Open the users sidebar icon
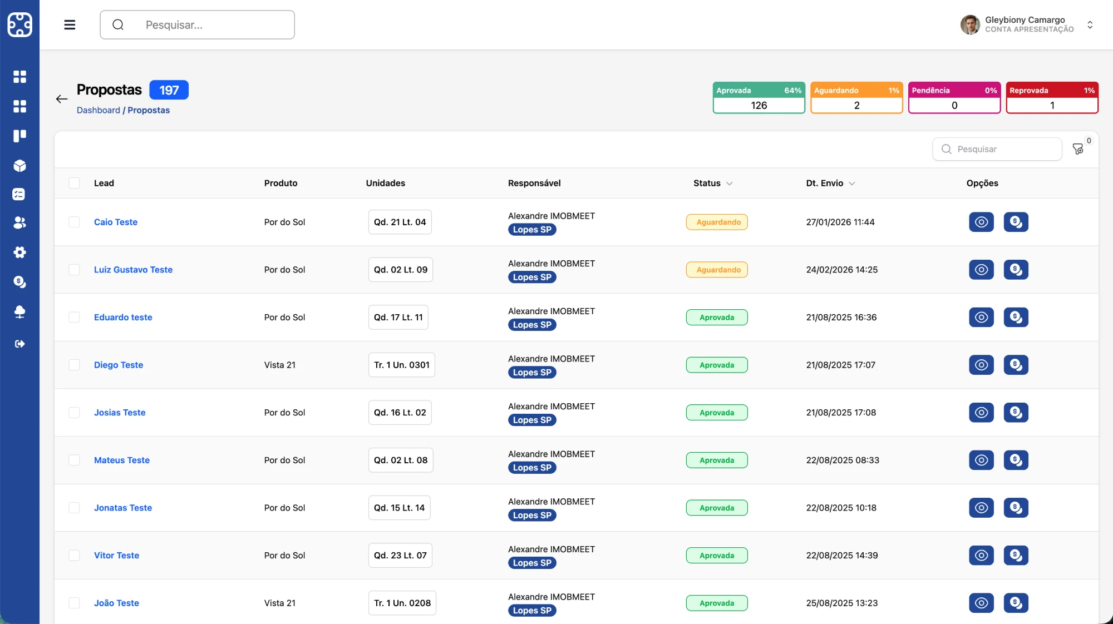Screen dimensions: 1113x624 click(19, 222)
